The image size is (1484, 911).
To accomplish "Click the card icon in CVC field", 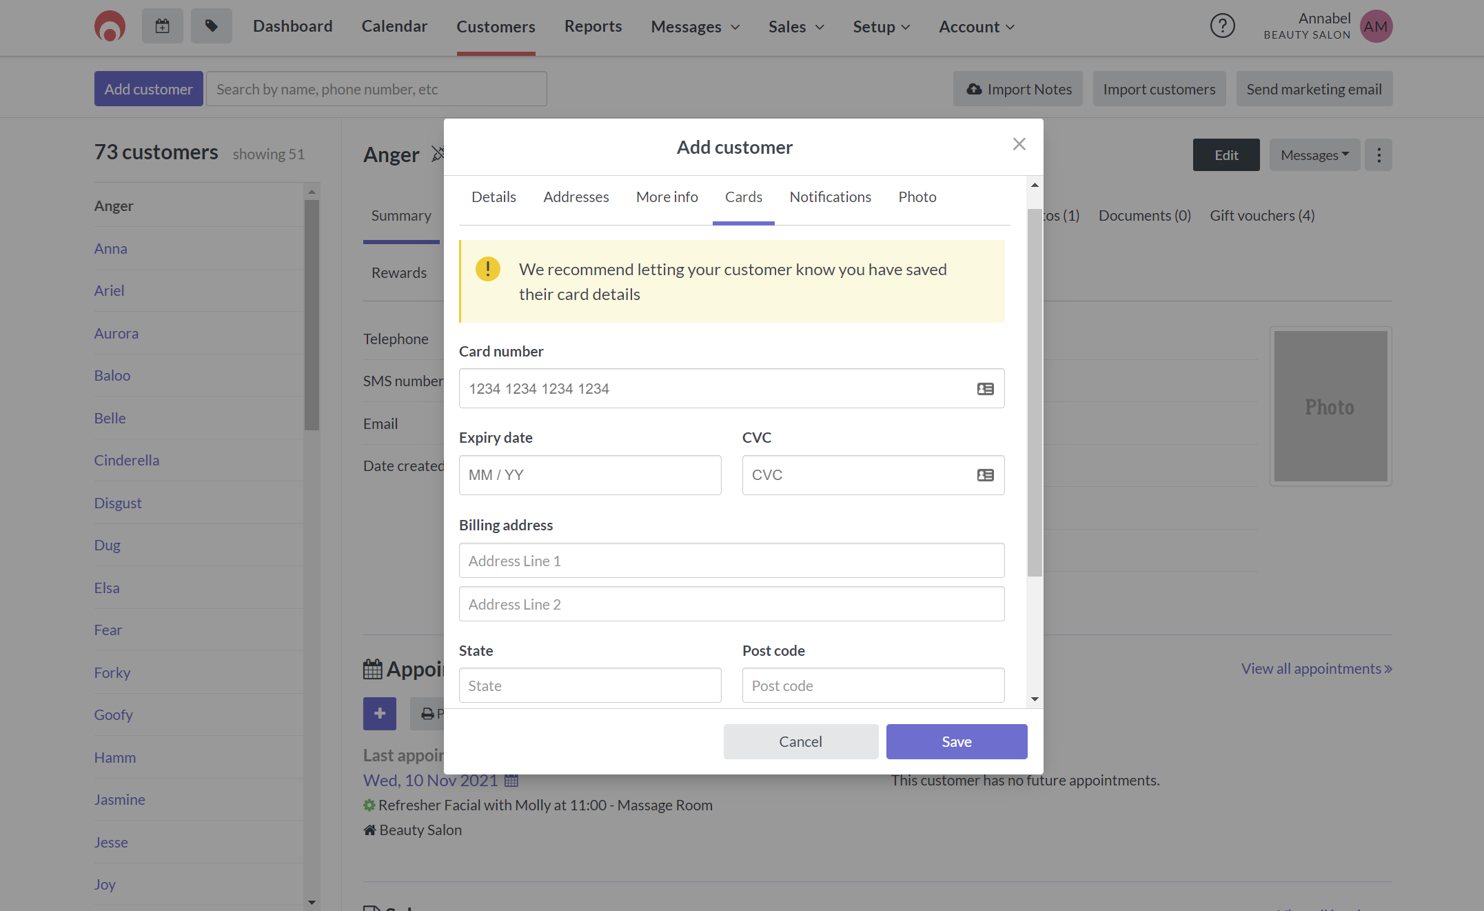I will [986, 475].
